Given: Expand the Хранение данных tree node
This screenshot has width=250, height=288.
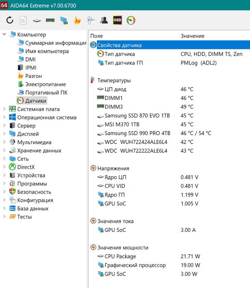Looking at the screenshot, I should [4, 150].
